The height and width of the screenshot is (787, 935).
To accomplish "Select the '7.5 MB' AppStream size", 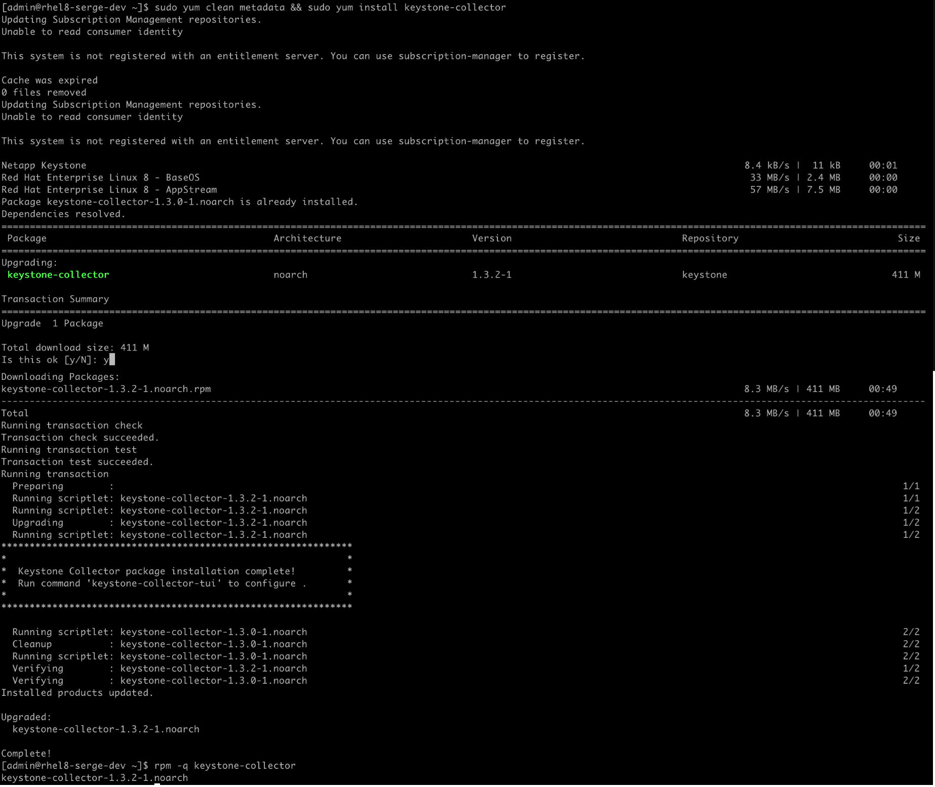I will 824,190.
